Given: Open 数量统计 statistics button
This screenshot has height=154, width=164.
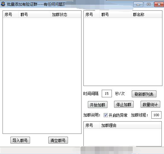Looking at the screenshot, I should pos(150,104).
